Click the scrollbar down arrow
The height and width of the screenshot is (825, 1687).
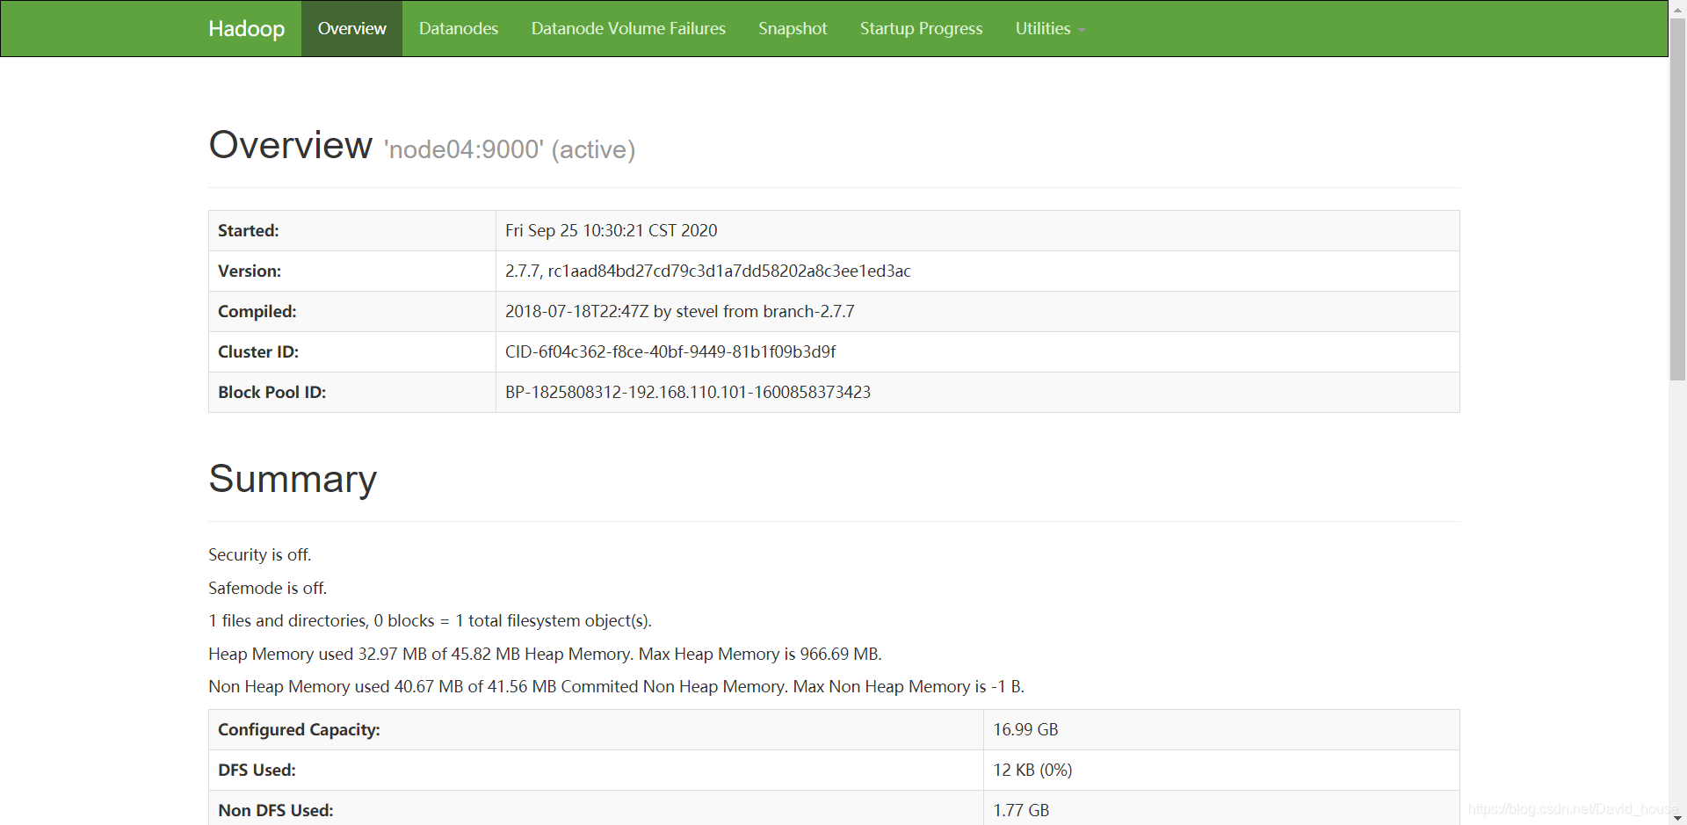[x=1677, y=818]
